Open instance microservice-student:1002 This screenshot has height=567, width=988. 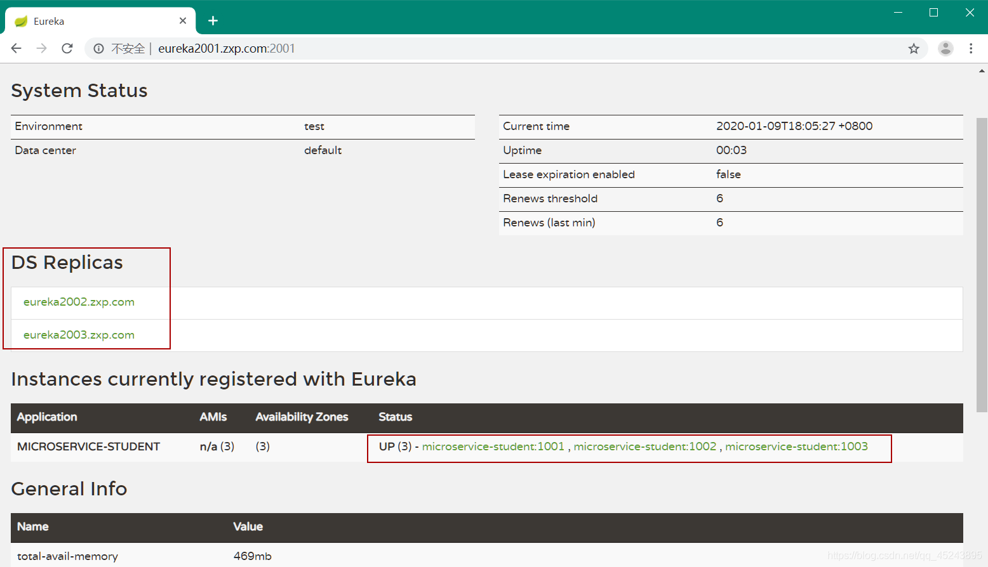point(645,446)
